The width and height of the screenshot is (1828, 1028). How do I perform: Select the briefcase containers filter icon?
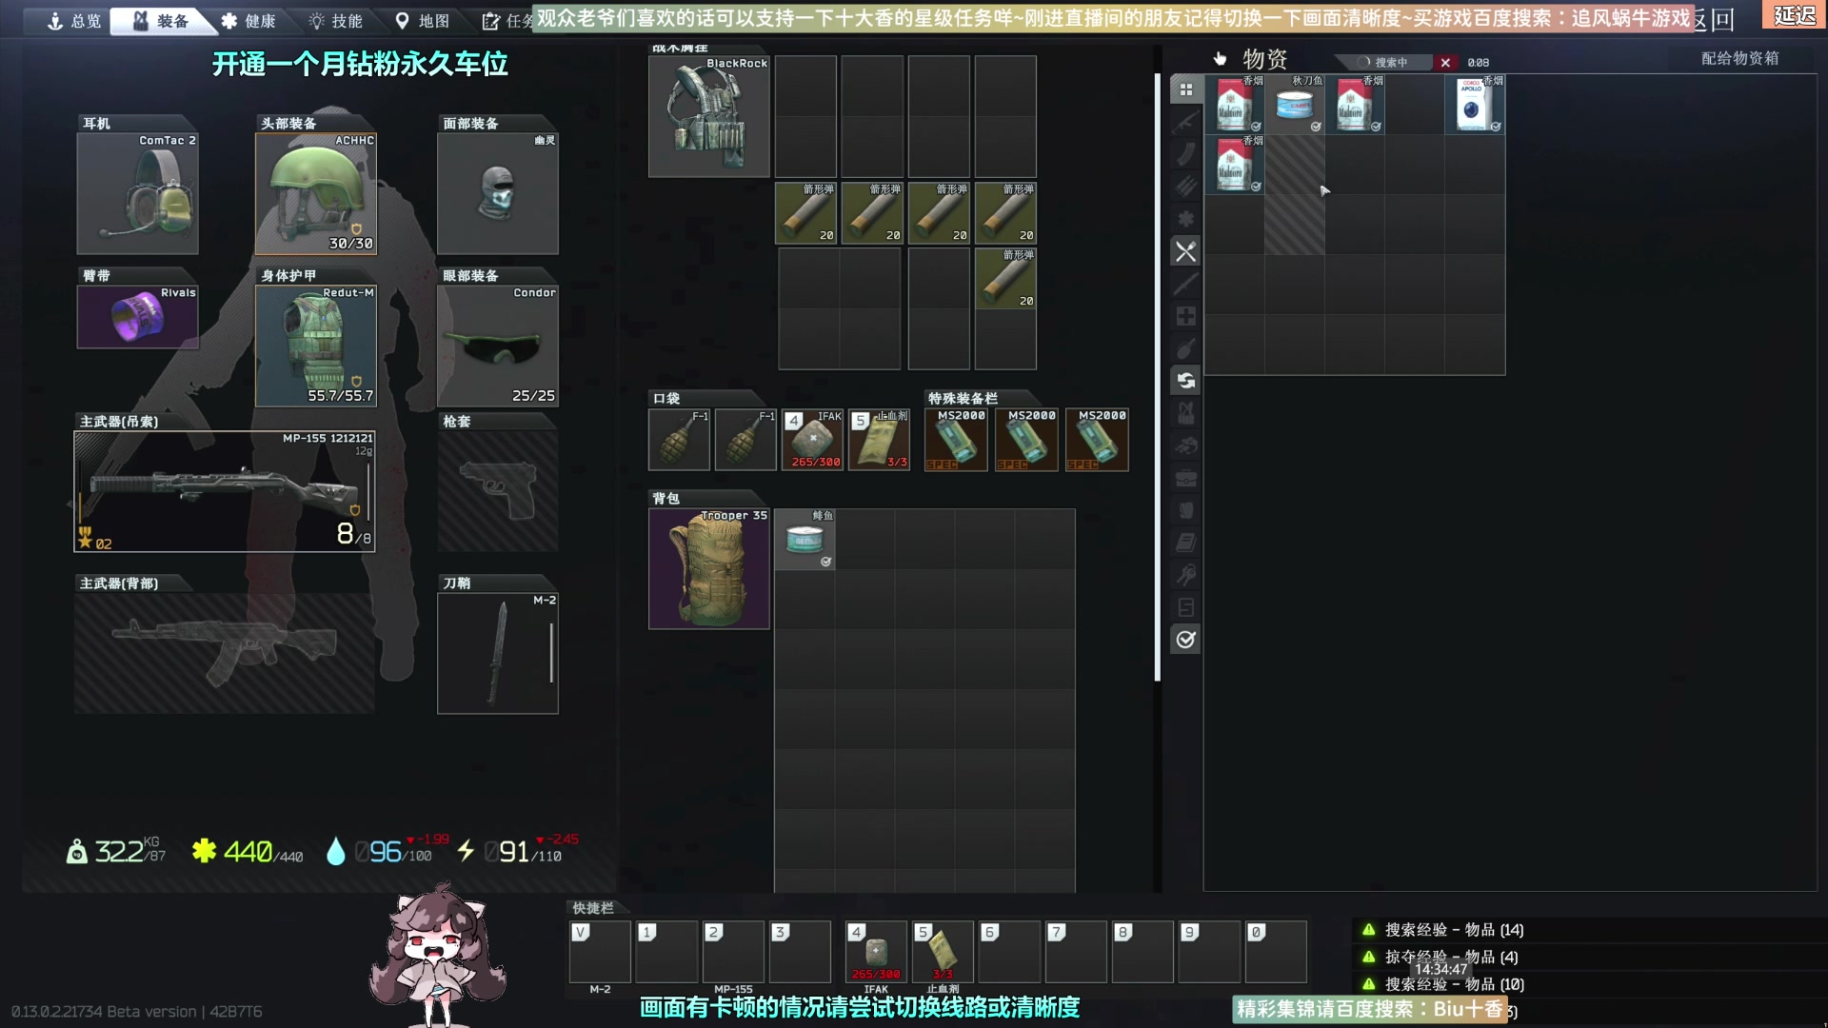point(1185,478)
